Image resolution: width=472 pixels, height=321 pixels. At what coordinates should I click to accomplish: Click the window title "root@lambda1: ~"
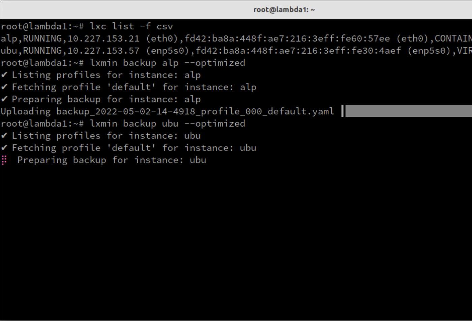click(284, 9)
